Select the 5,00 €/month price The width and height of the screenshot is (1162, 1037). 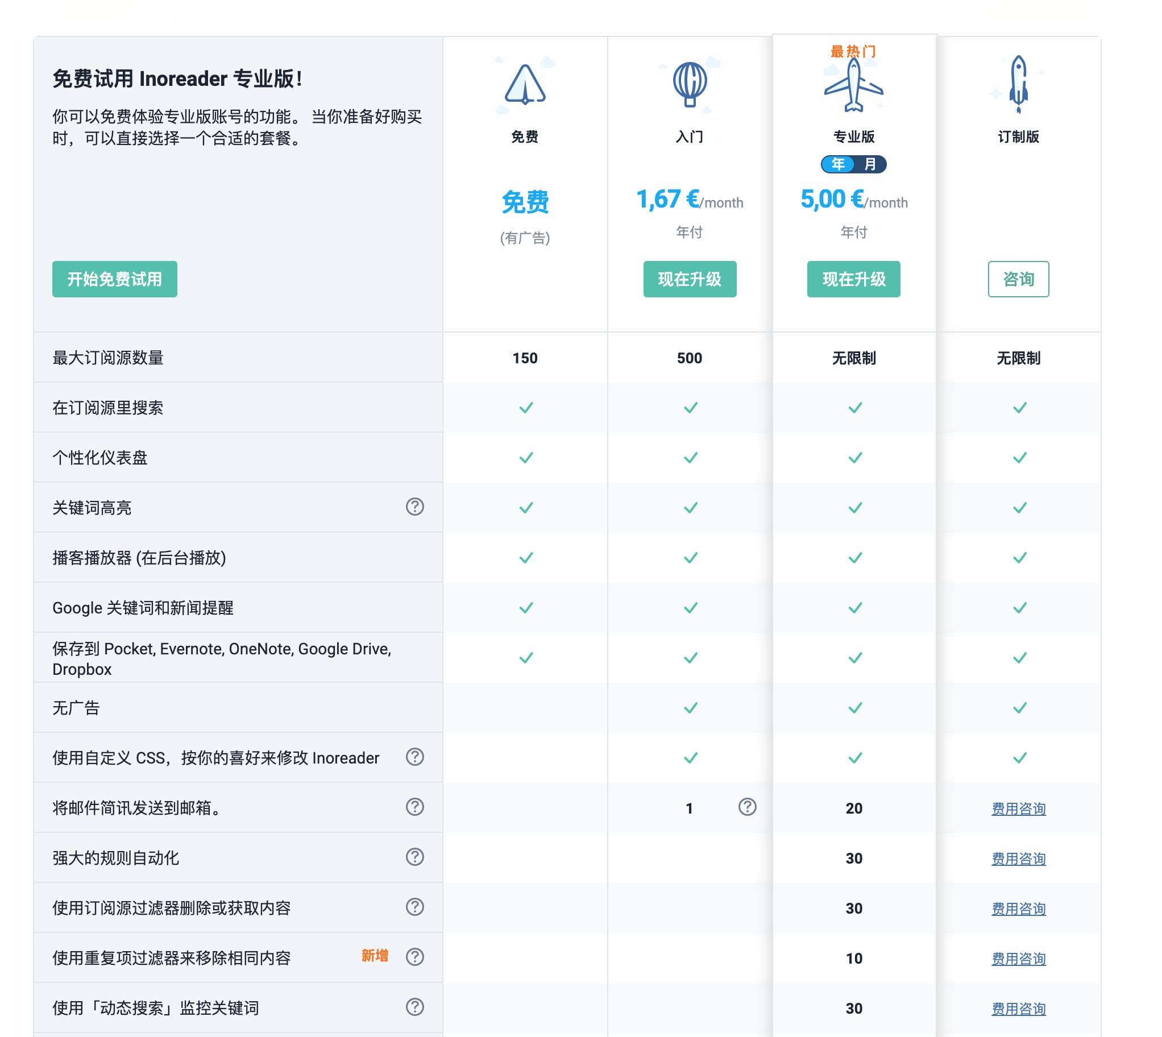854,200
